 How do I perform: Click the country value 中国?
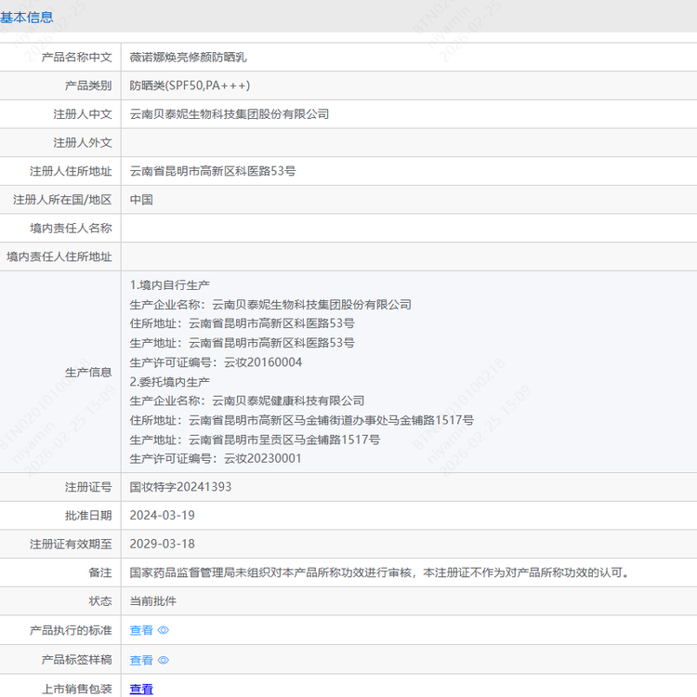(141, 200)
